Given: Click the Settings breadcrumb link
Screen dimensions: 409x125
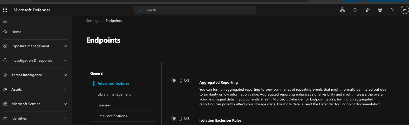Looking at the screenshot, I should tap(93, 21).
